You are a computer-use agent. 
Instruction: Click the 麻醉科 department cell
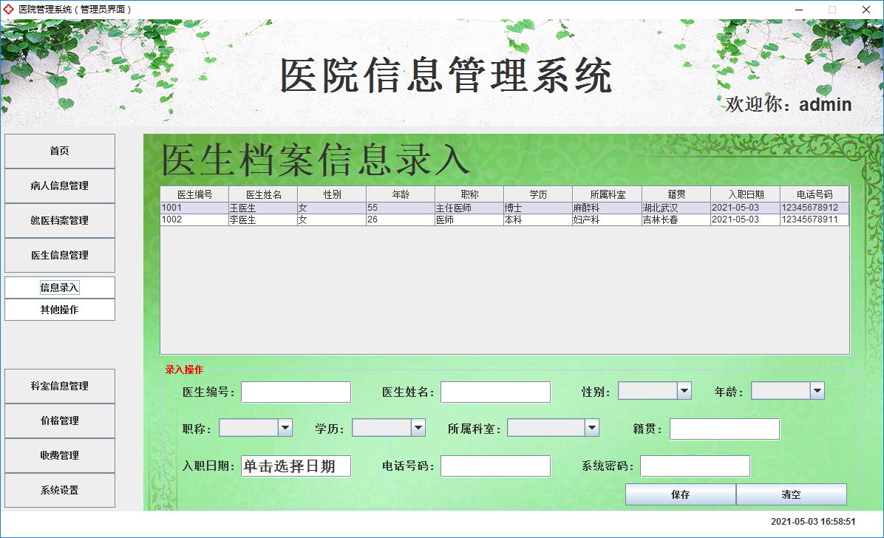(x=608, y=208)
